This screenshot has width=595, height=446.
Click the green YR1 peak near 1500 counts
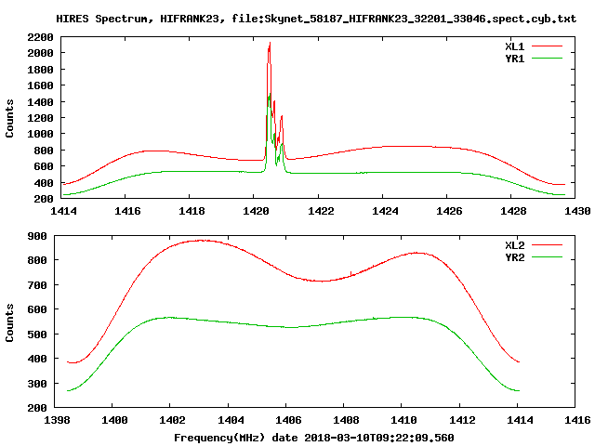click(270, 95)
